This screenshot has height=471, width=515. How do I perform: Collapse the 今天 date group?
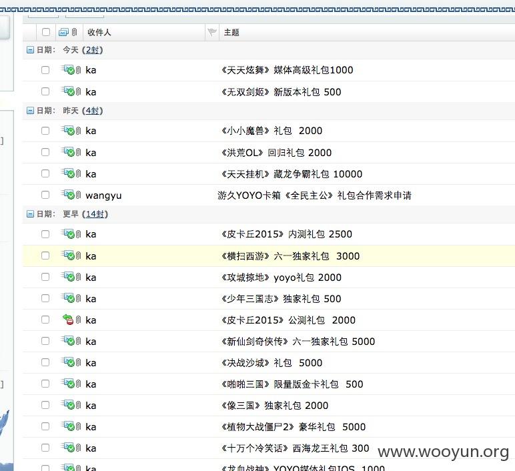(x=30, y=50)
